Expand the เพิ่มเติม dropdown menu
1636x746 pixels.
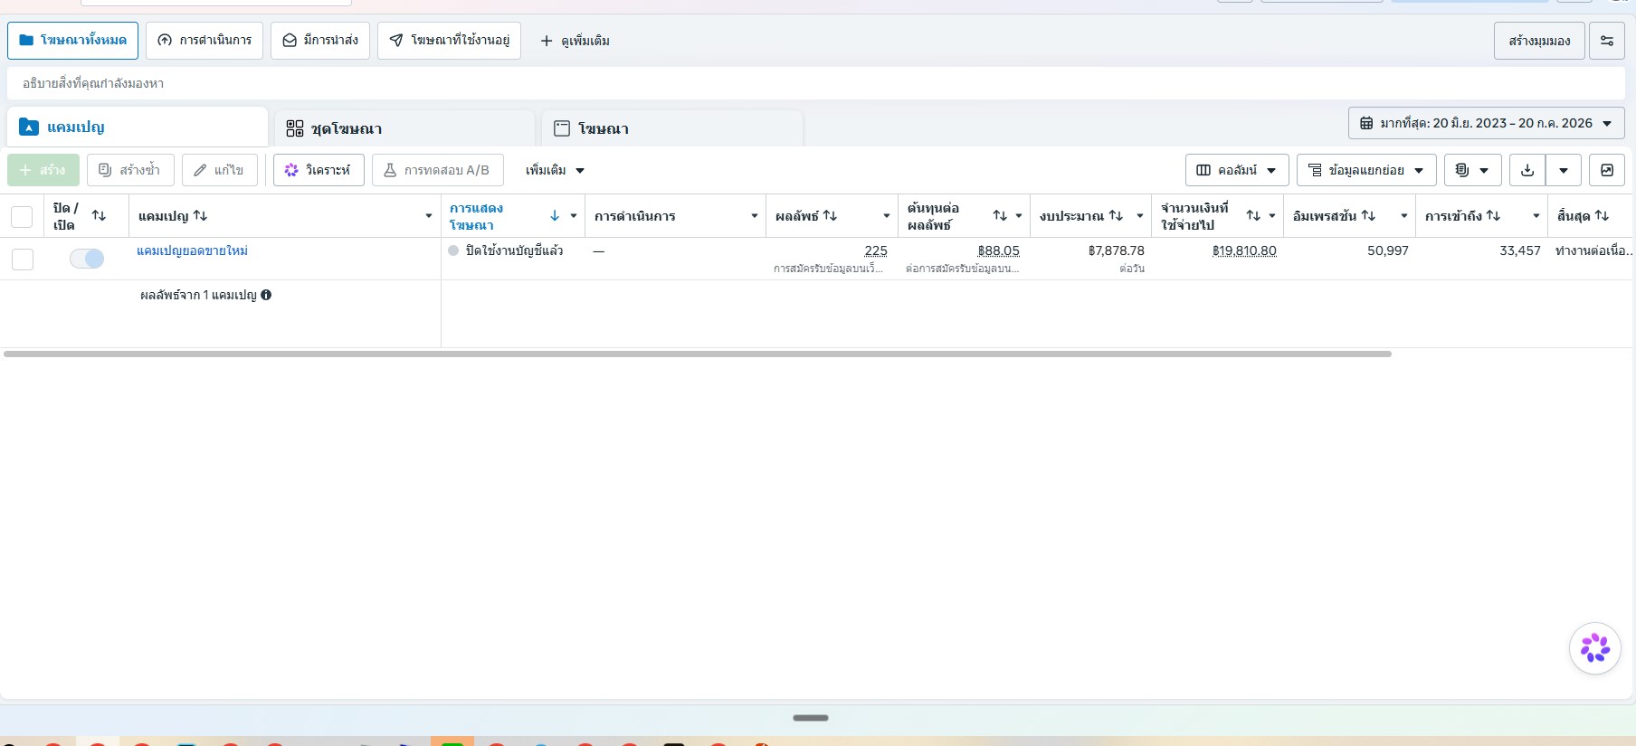click(x=555, y=170)
